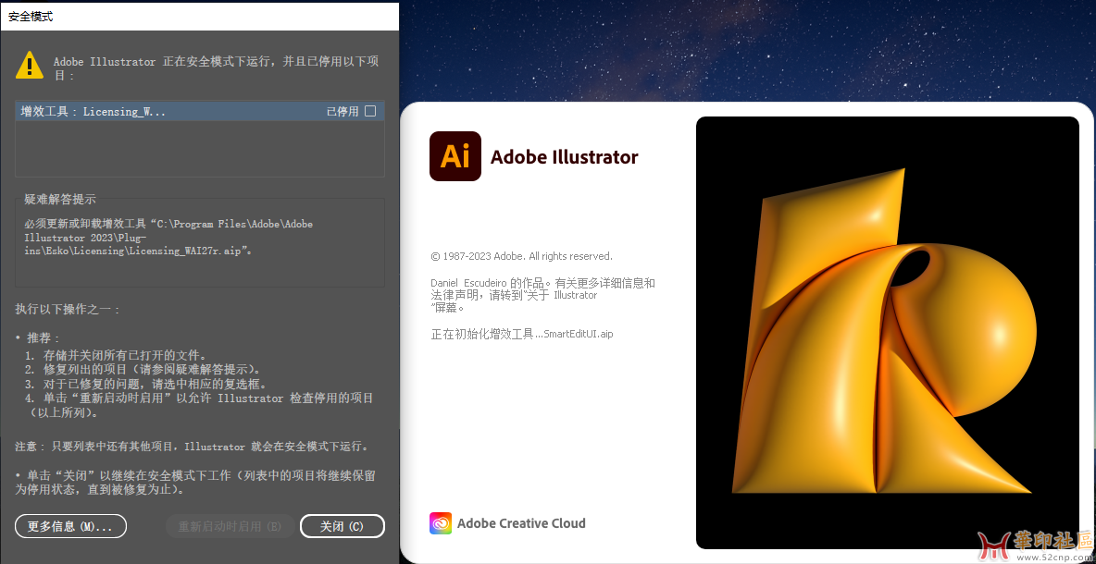
Task: Select the 增效工具: Licensing_W... list row
Action: tap(200, 112)
